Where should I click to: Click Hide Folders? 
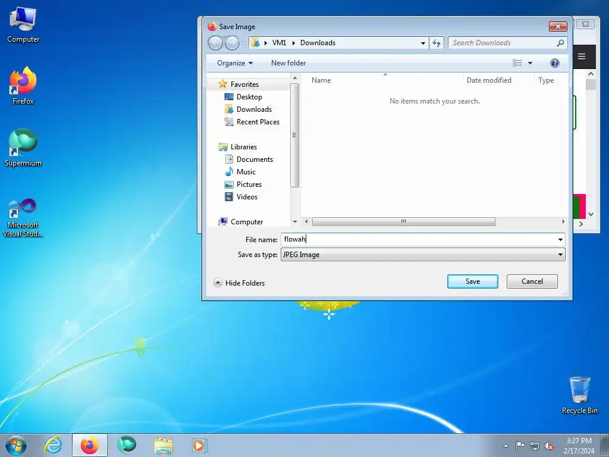pos(244,283)
